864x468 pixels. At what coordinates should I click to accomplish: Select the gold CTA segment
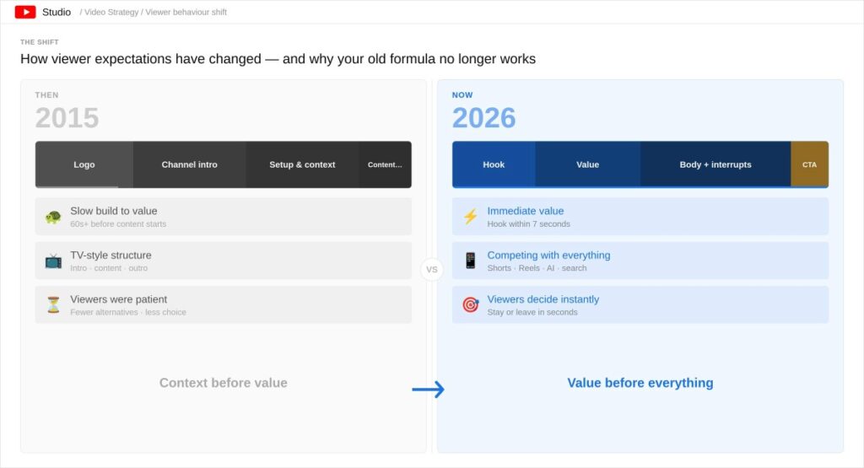809,164
